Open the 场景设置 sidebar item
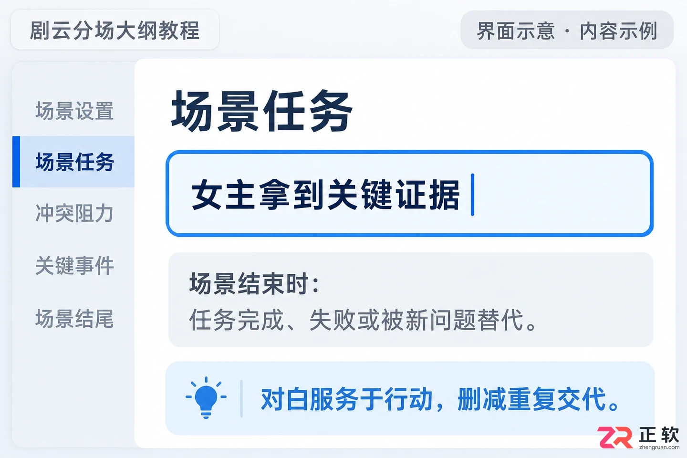Screen dimensions: 687x458 [74, 111]
